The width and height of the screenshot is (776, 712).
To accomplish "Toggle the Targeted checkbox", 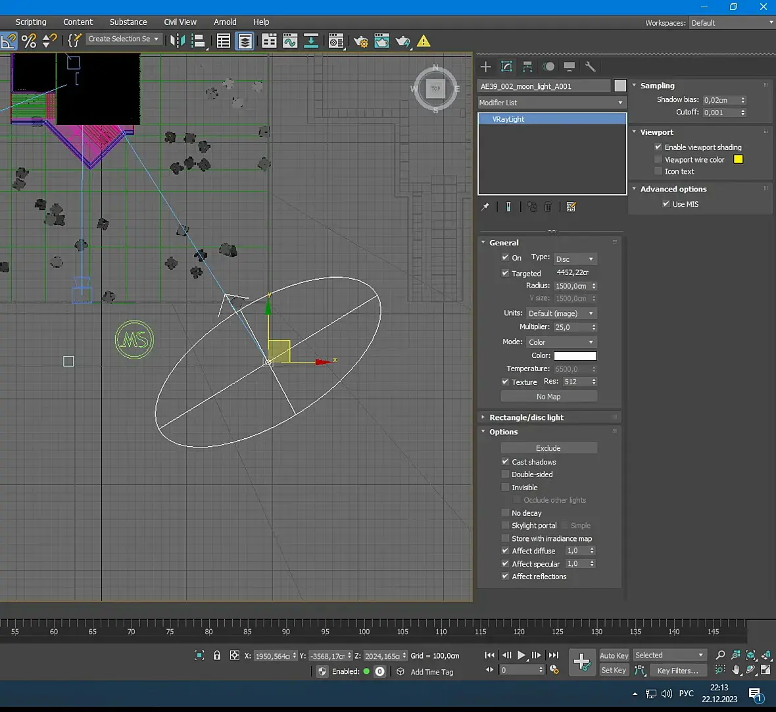I will [505, 273].
